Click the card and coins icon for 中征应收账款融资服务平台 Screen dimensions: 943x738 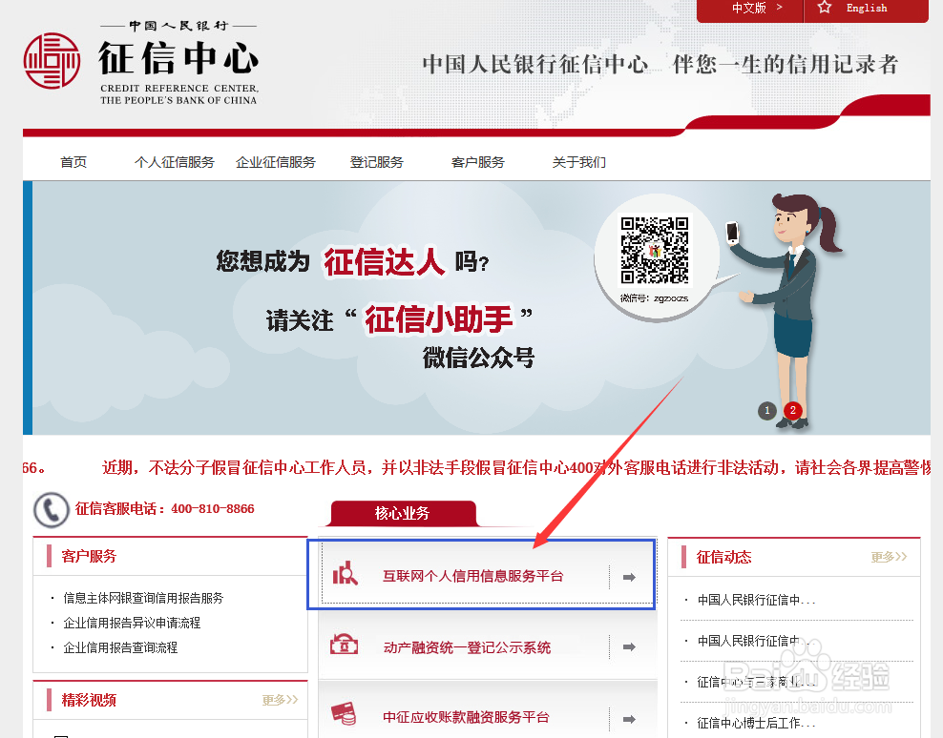344,713
